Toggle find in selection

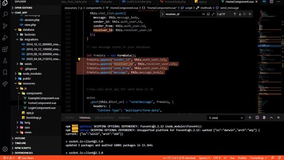point(245,14)
